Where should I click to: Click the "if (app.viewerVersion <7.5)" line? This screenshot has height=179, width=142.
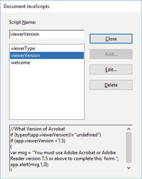[x=38, y=141]
